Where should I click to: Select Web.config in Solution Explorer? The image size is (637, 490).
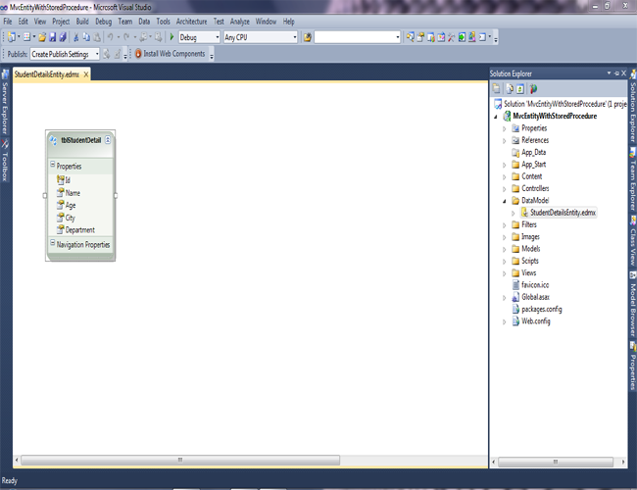click(x=535, y=321)
